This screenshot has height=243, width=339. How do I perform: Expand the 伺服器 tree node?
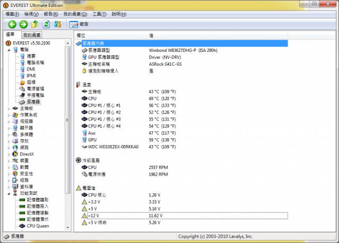9,122
